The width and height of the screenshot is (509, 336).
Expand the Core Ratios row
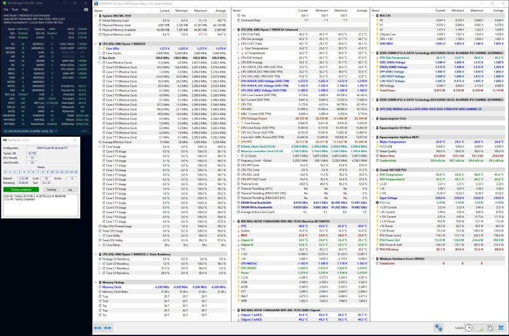pos(100,245)
